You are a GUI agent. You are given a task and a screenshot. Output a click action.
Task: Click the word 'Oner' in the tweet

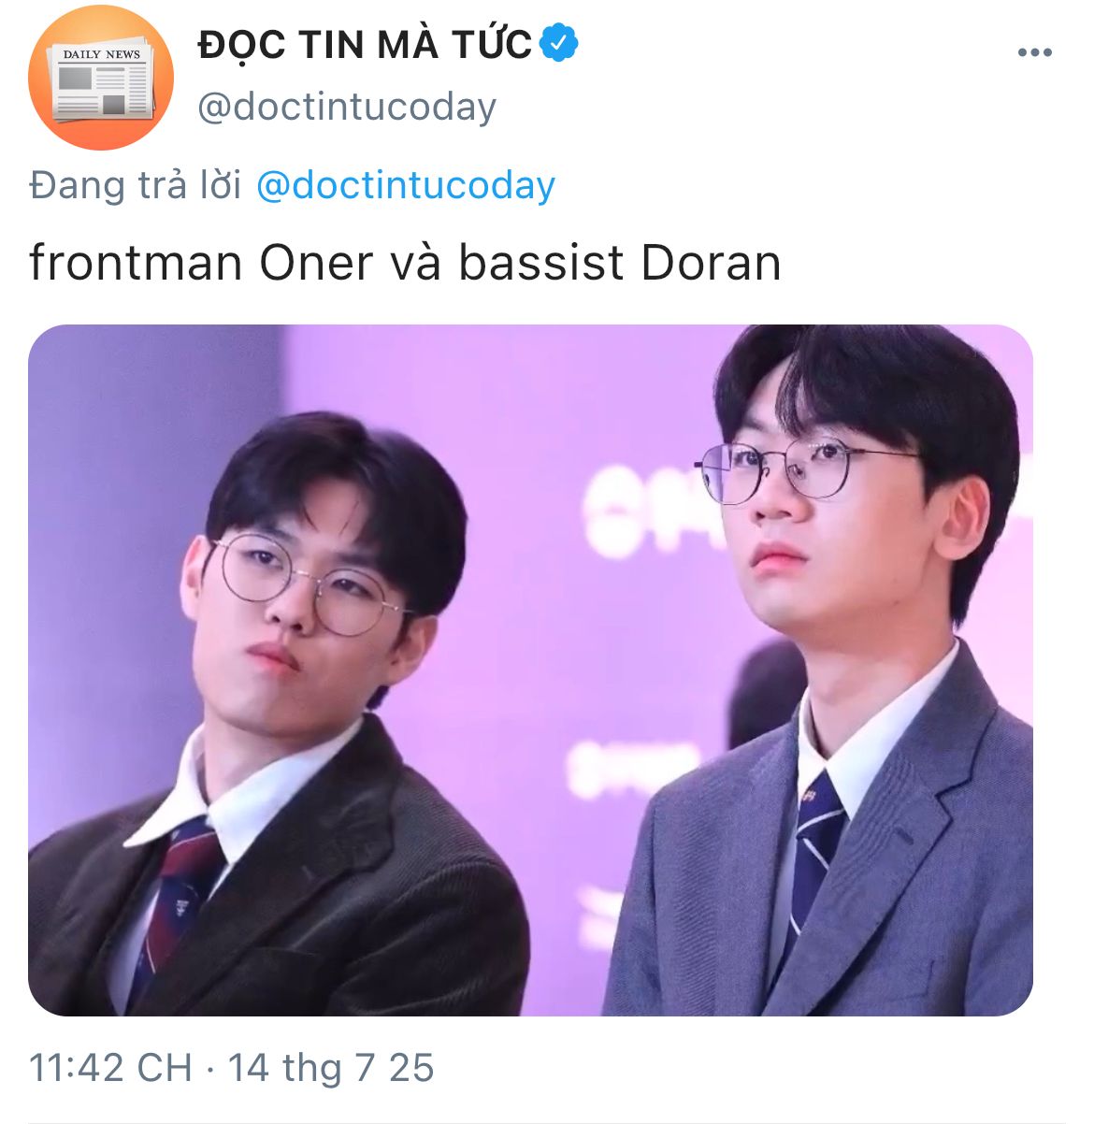coord(316,263)
